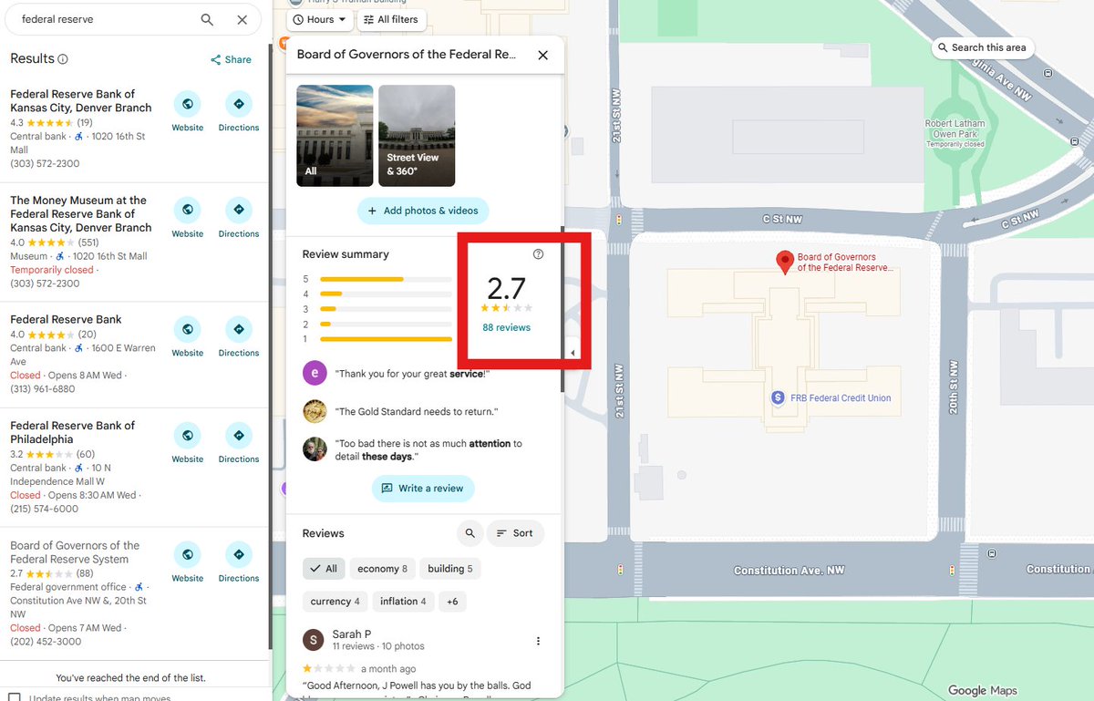This screenshot has width=1094, height=701.
Task: Filter reviews by 'currency' chip
Action: (x=335, y=602)
